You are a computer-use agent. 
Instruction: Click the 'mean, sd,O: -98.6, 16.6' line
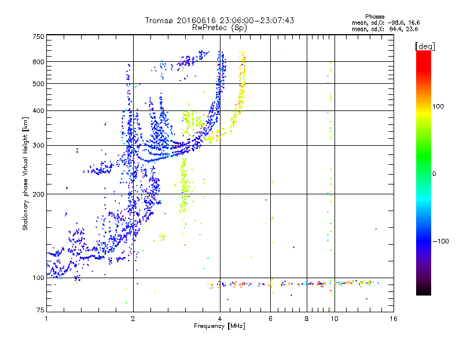tap(385, 23)
